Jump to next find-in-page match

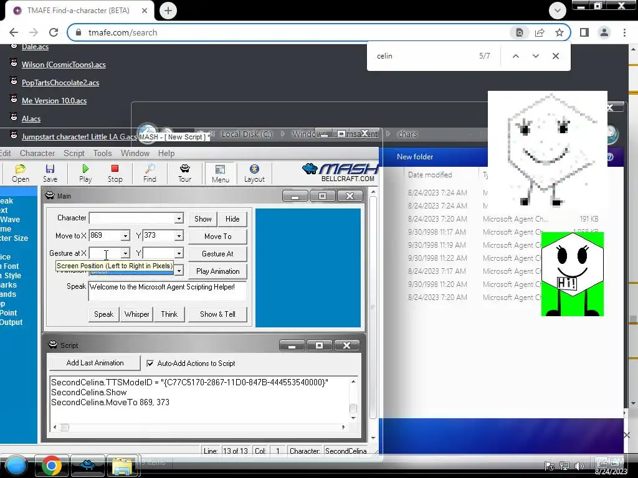[535, 56]
